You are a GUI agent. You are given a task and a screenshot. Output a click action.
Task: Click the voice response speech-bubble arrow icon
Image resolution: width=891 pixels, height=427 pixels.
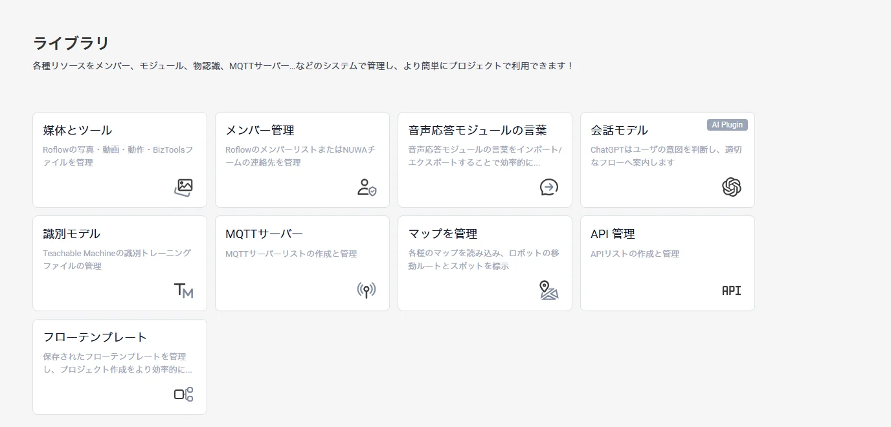(x=549, y=187)
